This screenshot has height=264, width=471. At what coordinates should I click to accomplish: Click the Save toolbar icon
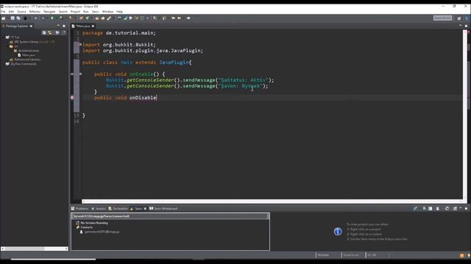coord(13,18)
